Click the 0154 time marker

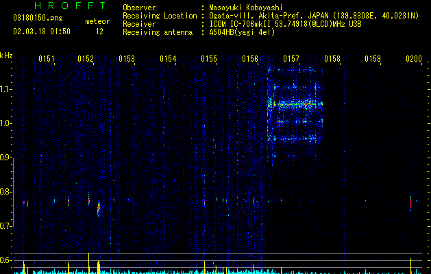tap(168, 59)
